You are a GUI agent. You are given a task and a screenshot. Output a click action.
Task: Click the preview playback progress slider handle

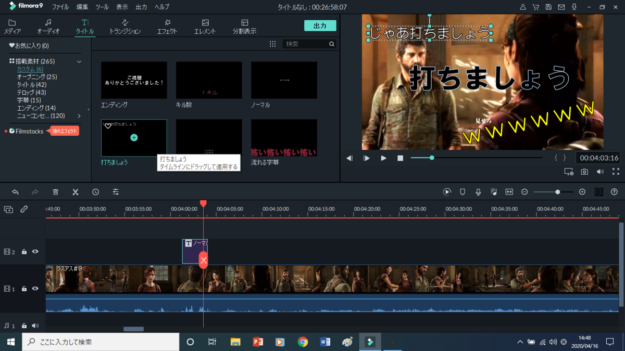coord(432,158)
